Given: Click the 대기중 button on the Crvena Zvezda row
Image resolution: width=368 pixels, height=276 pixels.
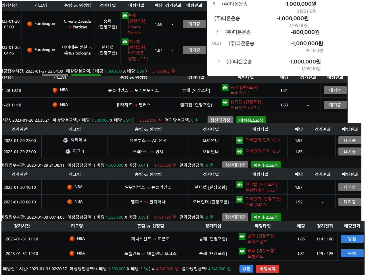Looking at the screenshot, I should pos(194,24).
